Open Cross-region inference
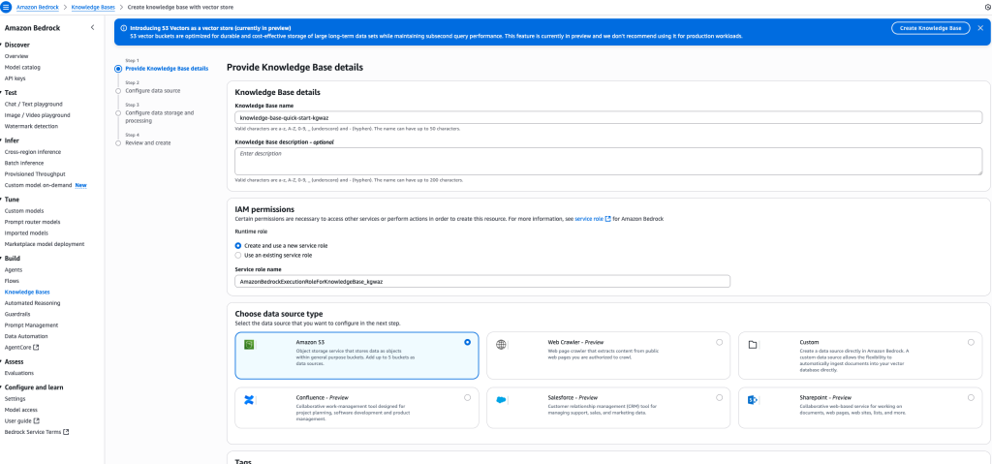 pyautogui.click(x=33, y=152)
